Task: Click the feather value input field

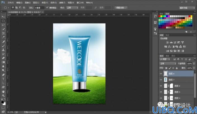Action: (39, 8)
